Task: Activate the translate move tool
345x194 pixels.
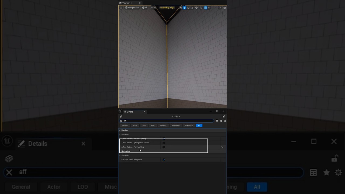Action: [x=184, y=8]
